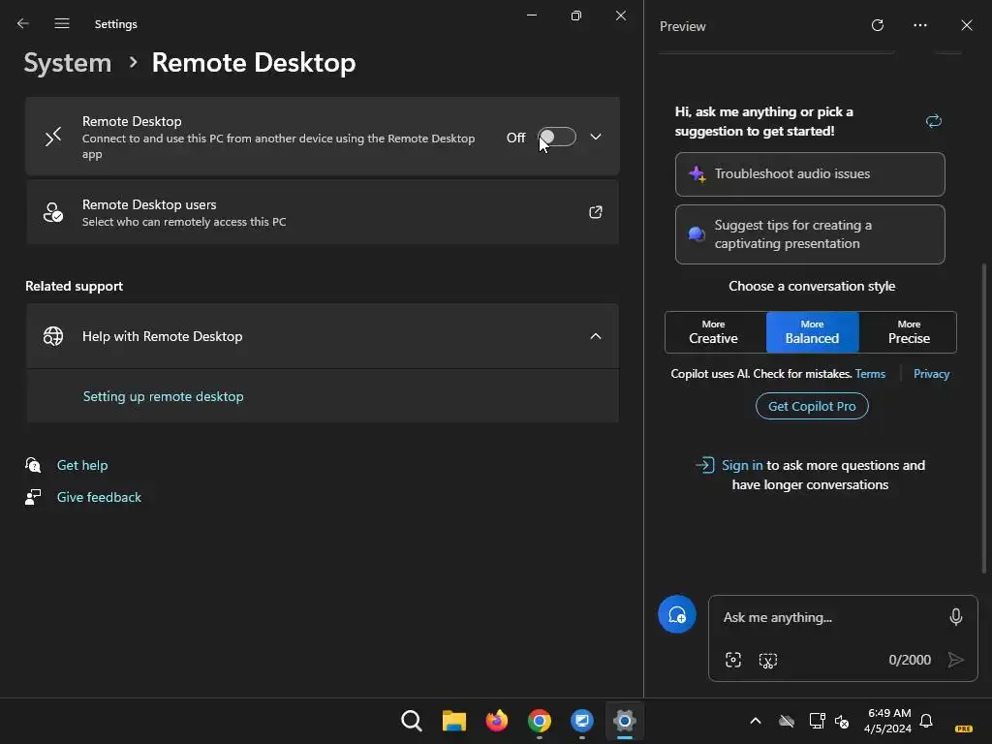The image size is (992, 744).
Task: Turn on the Remote Desktop toggle
Action: [557, 137]
